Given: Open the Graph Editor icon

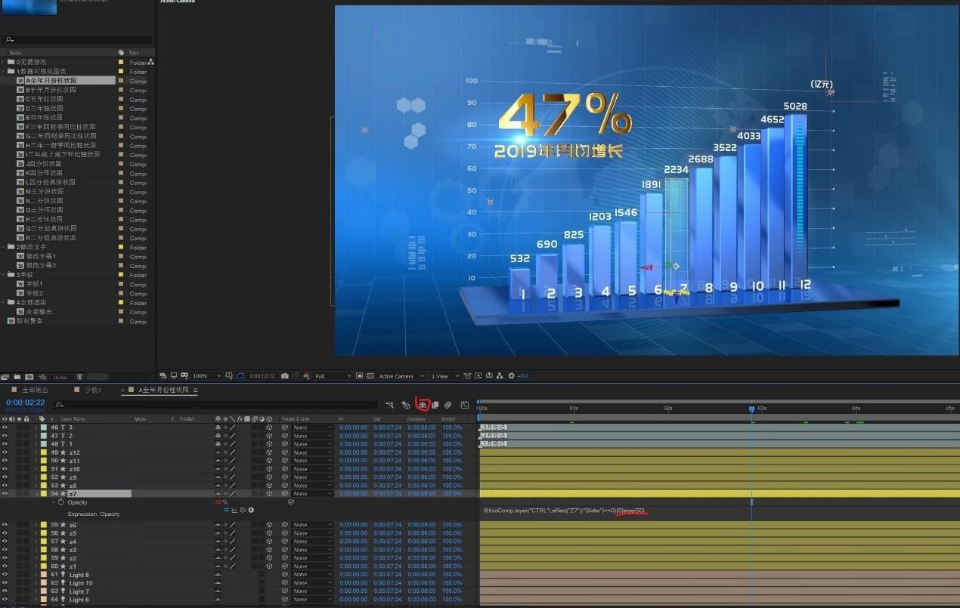Looking at the screenshot, I should tap(464, 405).
